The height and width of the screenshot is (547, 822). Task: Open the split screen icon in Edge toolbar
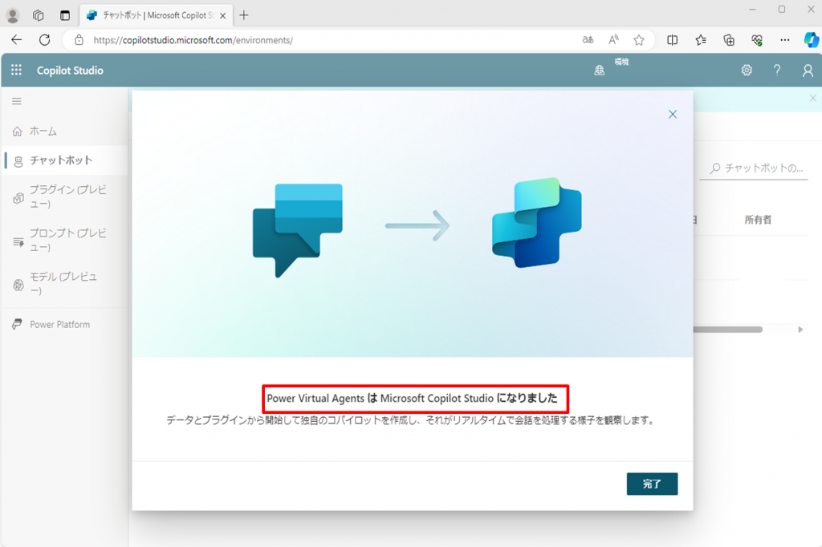[x=672, y=40]
